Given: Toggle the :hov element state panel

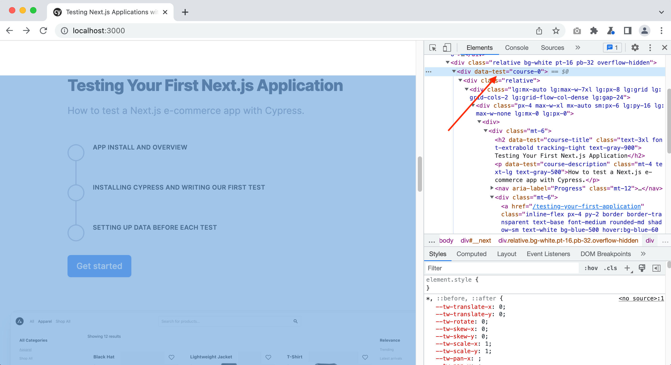Looking at the screenshot, I should tap(591, 268).
